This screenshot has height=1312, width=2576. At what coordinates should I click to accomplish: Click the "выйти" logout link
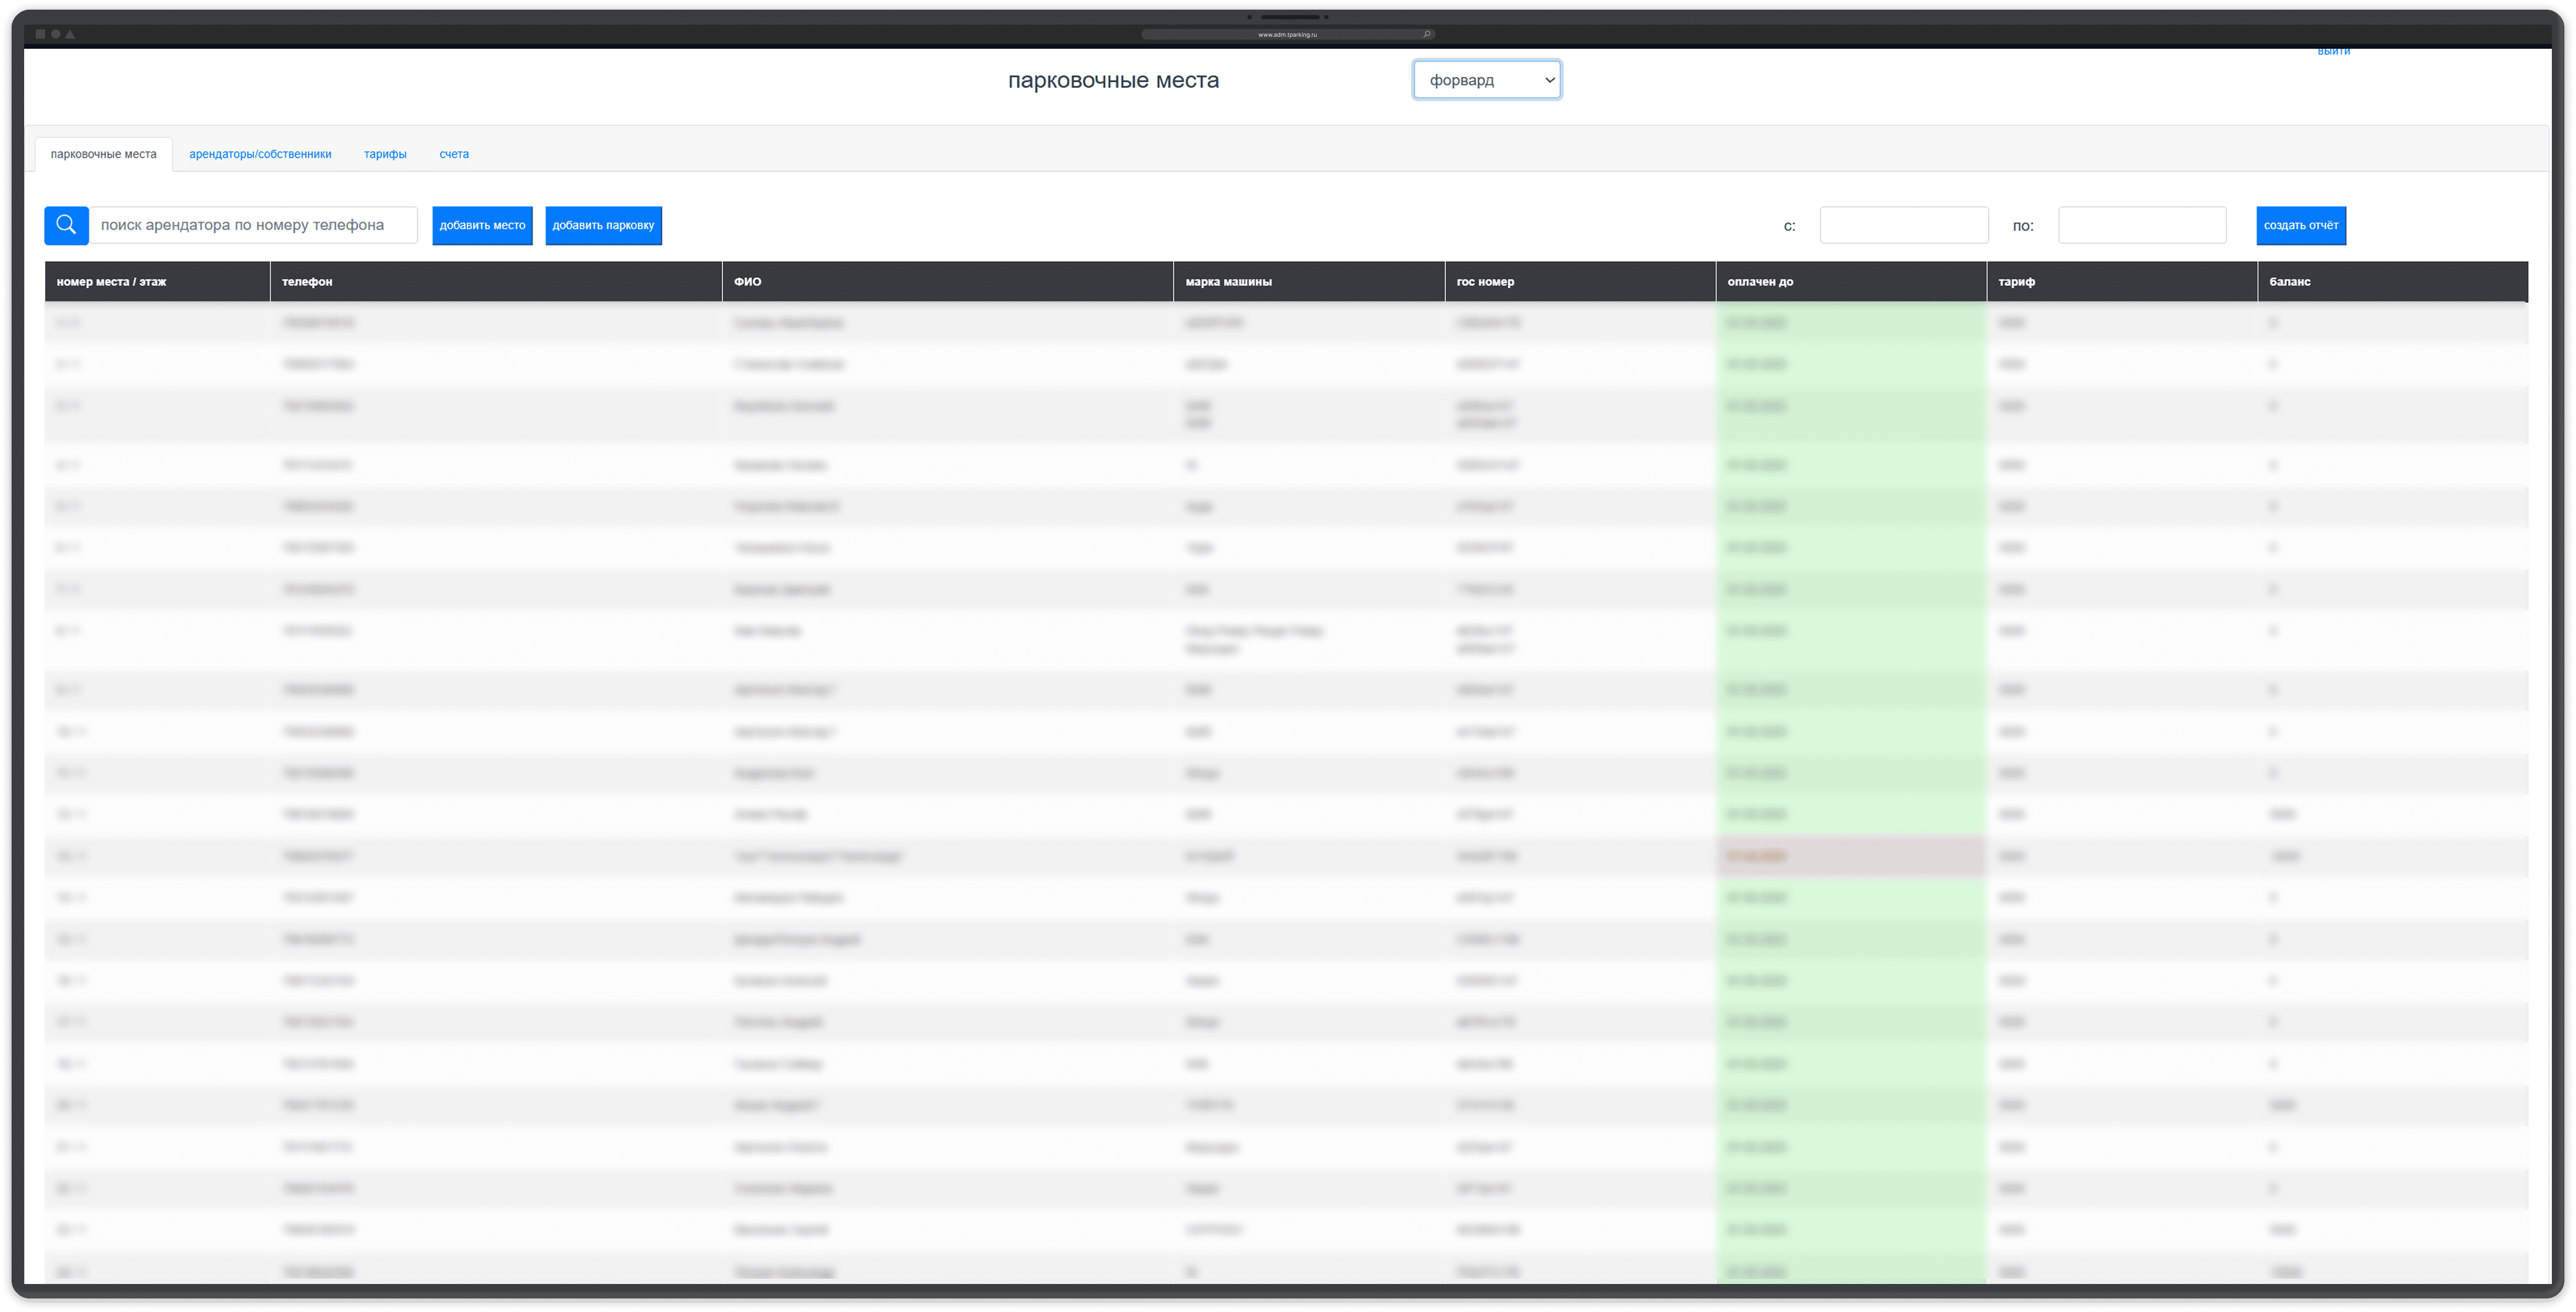pos(2333,51)
